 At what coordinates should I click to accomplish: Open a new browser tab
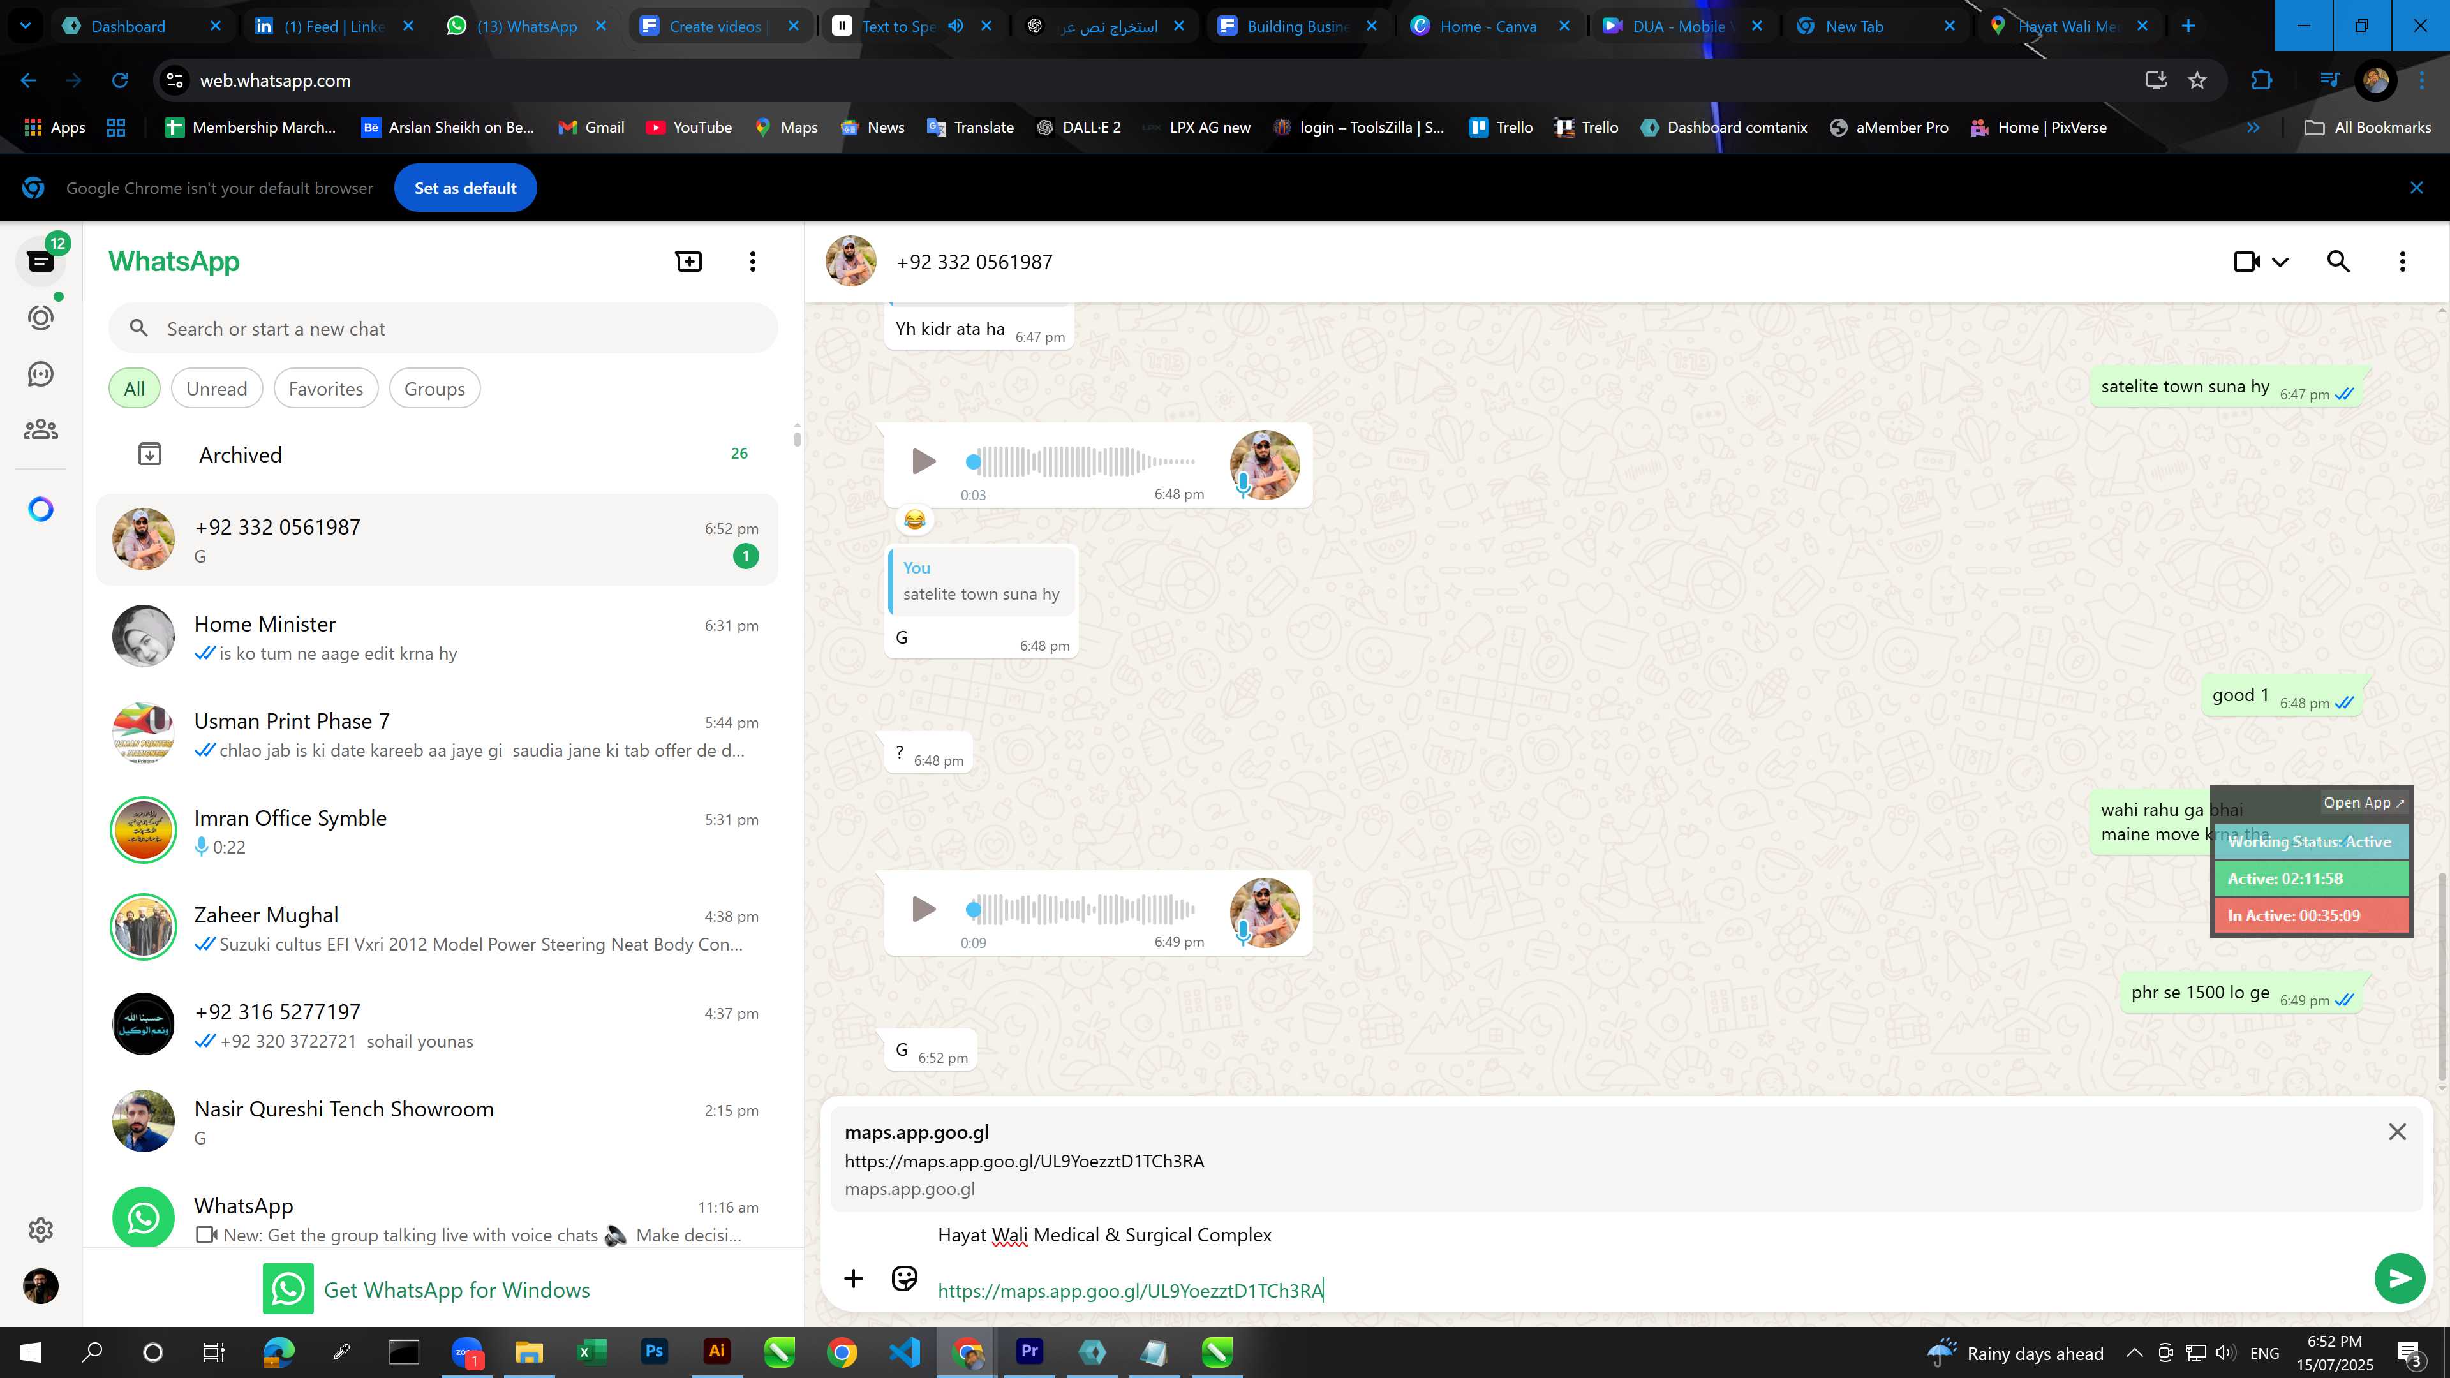(2188, 26)
